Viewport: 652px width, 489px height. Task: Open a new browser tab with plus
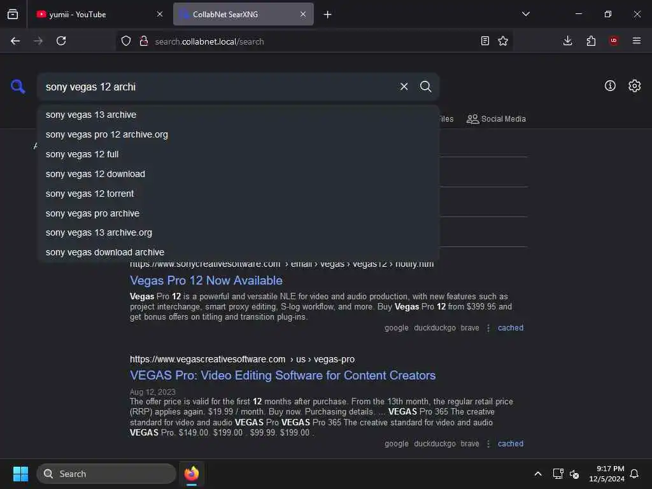(x=328, y=15)
